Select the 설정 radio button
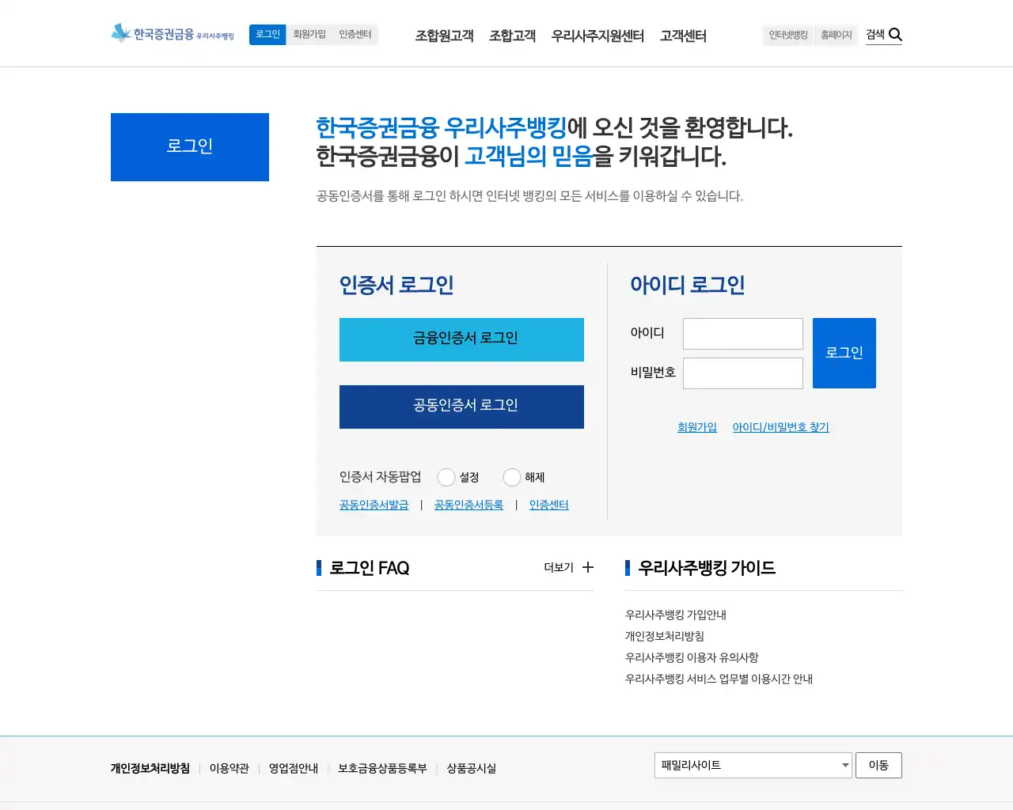This screenshot has height=810, width=1013. point(446,477)
